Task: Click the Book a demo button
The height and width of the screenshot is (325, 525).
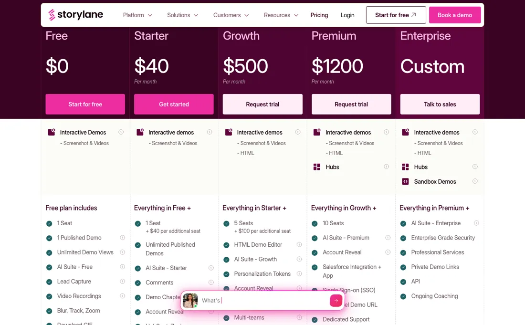Action: pyautogui.click(x=455, y=15)
